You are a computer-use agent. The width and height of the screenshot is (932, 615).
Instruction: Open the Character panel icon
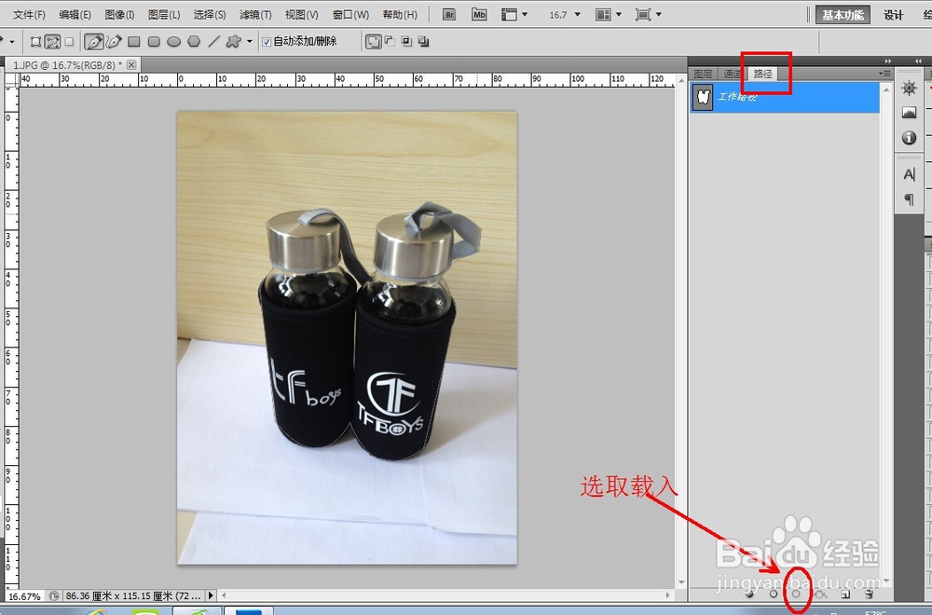(x=909, y=174)
